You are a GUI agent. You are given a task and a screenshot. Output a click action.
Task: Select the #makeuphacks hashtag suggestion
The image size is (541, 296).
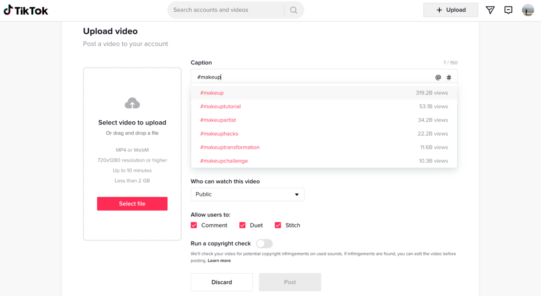[219, 133]
